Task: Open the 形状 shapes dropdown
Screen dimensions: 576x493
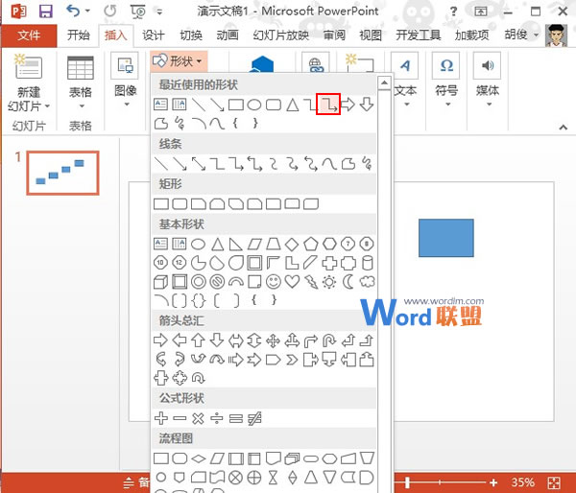Action: (x=178, y=61)
